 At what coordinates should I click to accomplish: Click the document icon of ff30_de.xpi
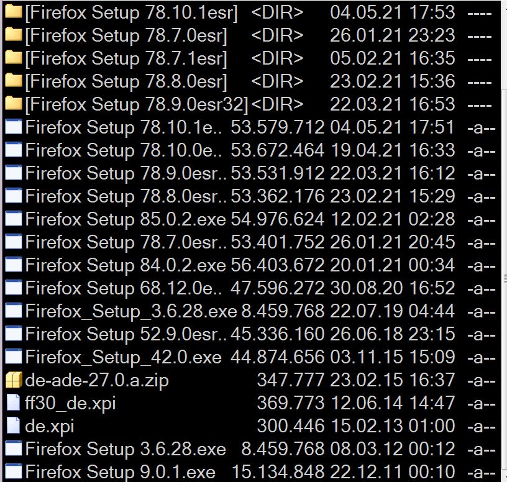(13, 402)
